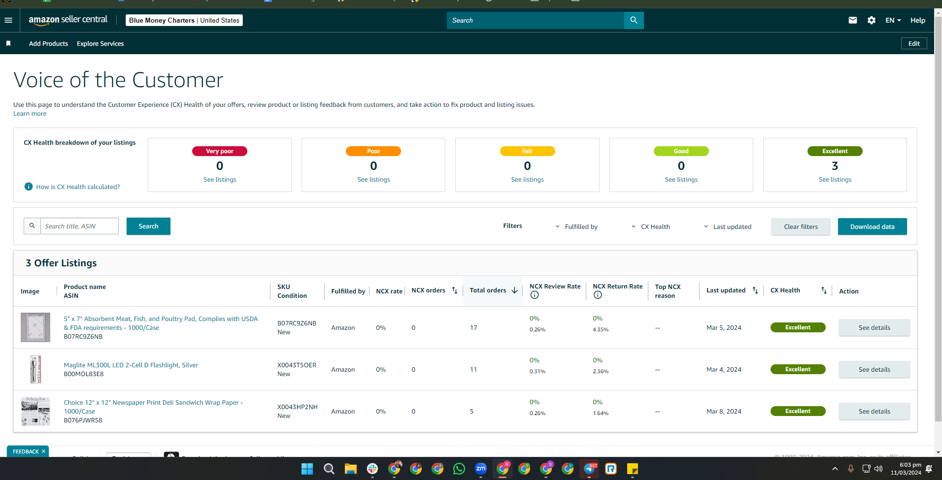Open Telegram from the taskbar
The image size is (942, 480).
(589, 469)
